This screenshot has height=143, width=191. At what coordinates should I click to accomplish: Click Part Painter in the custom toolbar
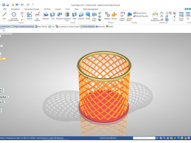pyautogui.click(x=41, y=27)
